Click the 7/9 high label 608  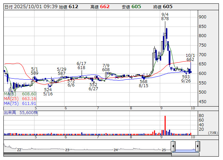[106, 70]
